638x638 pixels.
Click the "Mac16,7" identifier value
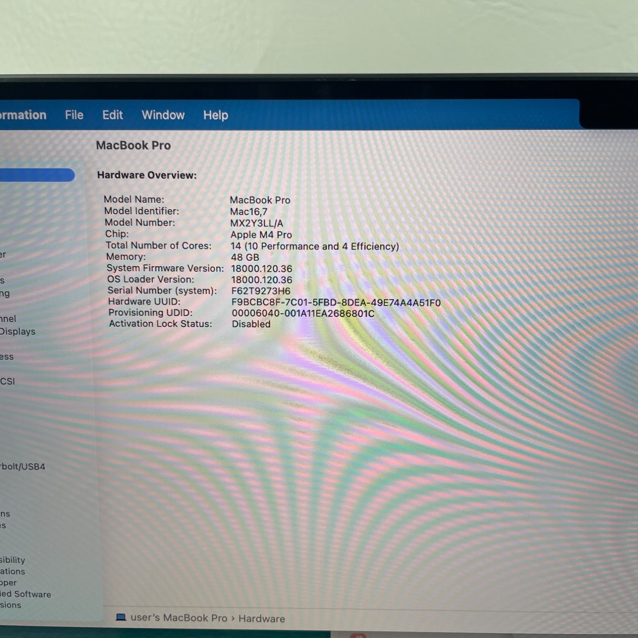tap(249, 212)
